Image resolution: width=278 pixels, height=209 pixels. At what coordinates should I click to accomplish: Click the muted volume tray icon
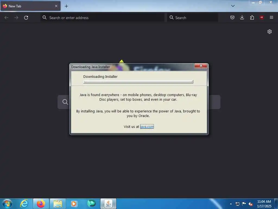[x=251, y=204]
